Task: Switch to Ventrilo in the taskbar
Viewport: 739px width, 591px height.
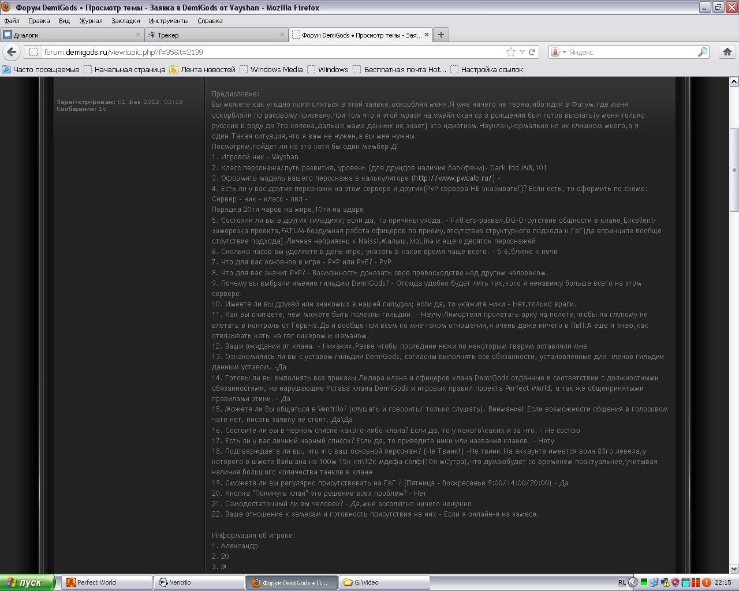Action: click(x=198, y=582)
